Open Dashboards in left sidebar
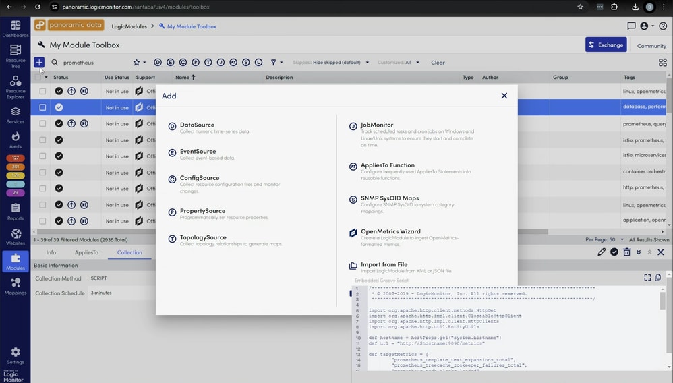 point(16,29)
